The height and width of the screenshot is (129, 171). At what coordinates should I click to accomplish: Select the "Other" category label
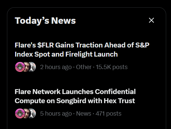click(84, 67)
